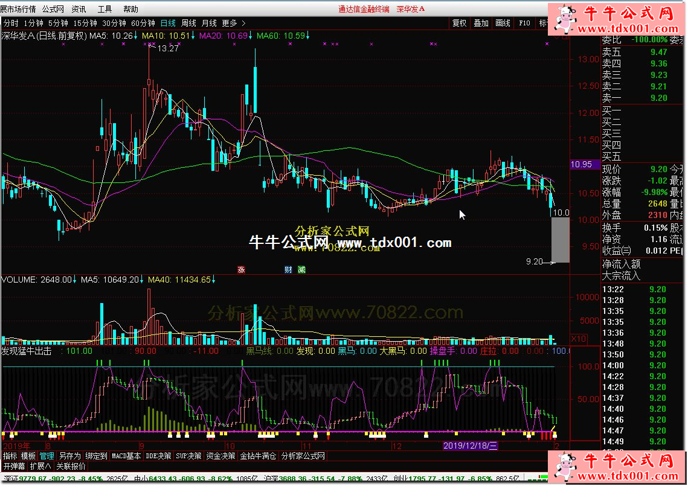Open the 复权 adjustment options

(459, 23)
